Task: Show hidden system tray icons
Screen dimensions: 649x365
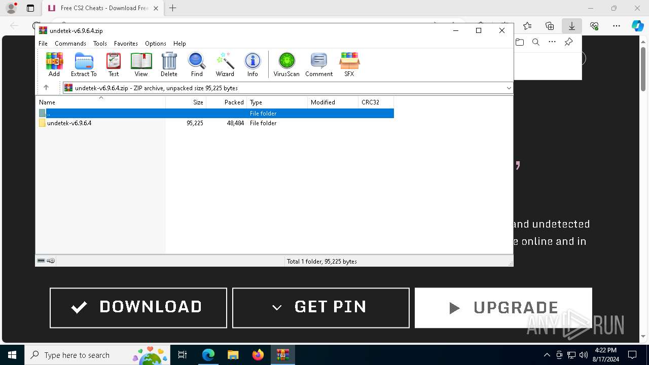Action: [547, 355]
